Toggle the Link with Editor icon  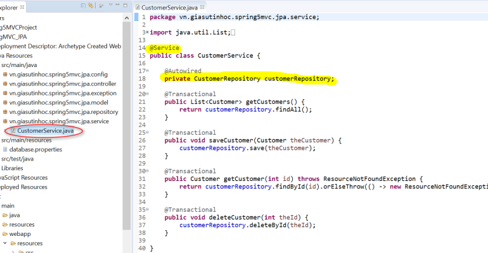[x=91, y=5]
